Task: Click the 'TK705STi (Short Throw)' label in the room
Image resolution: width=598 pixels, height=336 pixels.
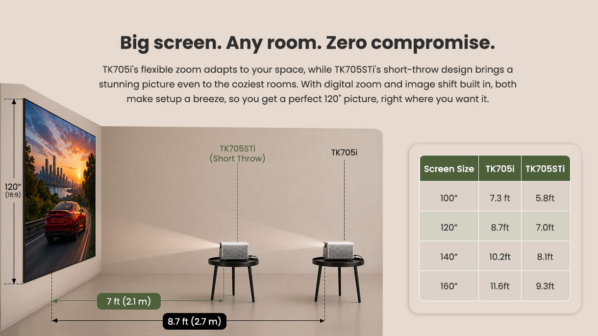Action: click(x=237, y=154)
